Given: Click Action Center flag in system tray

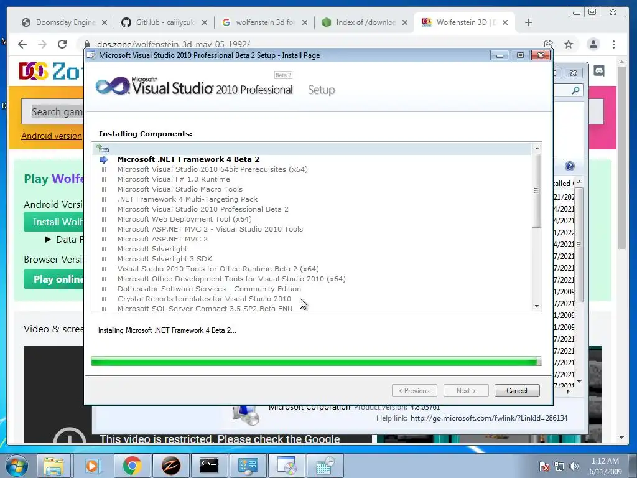Looking at the screenshot, I should (544, 466).
